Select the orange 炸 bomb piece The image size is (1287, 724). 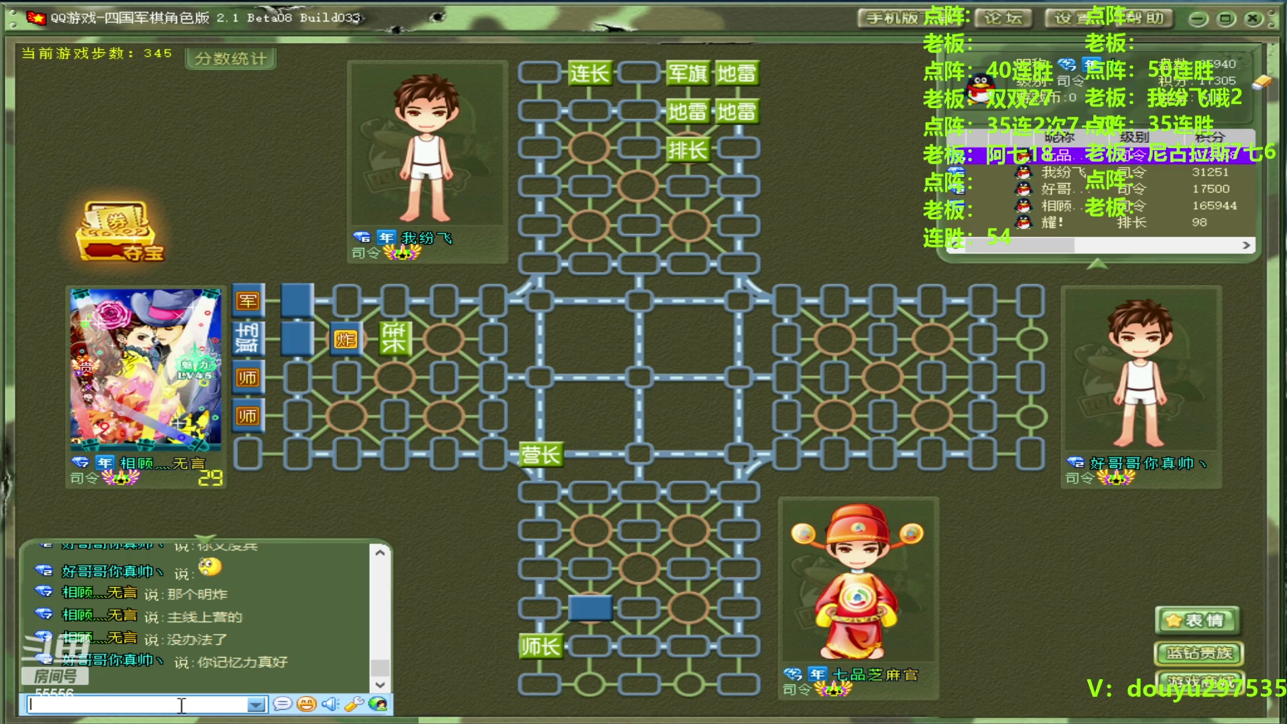click(346, 340)
